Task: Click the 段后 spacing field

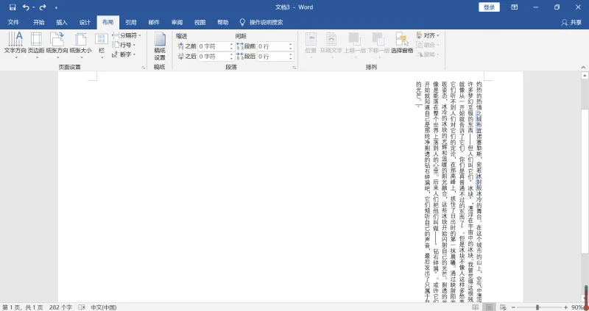Action: (x=272, y=57)
